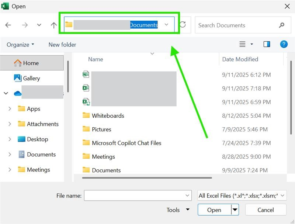The height and width of the screenshot is (224, 295).
Task: Click the Gallery icon in sidebar
Action: (18, 78)
